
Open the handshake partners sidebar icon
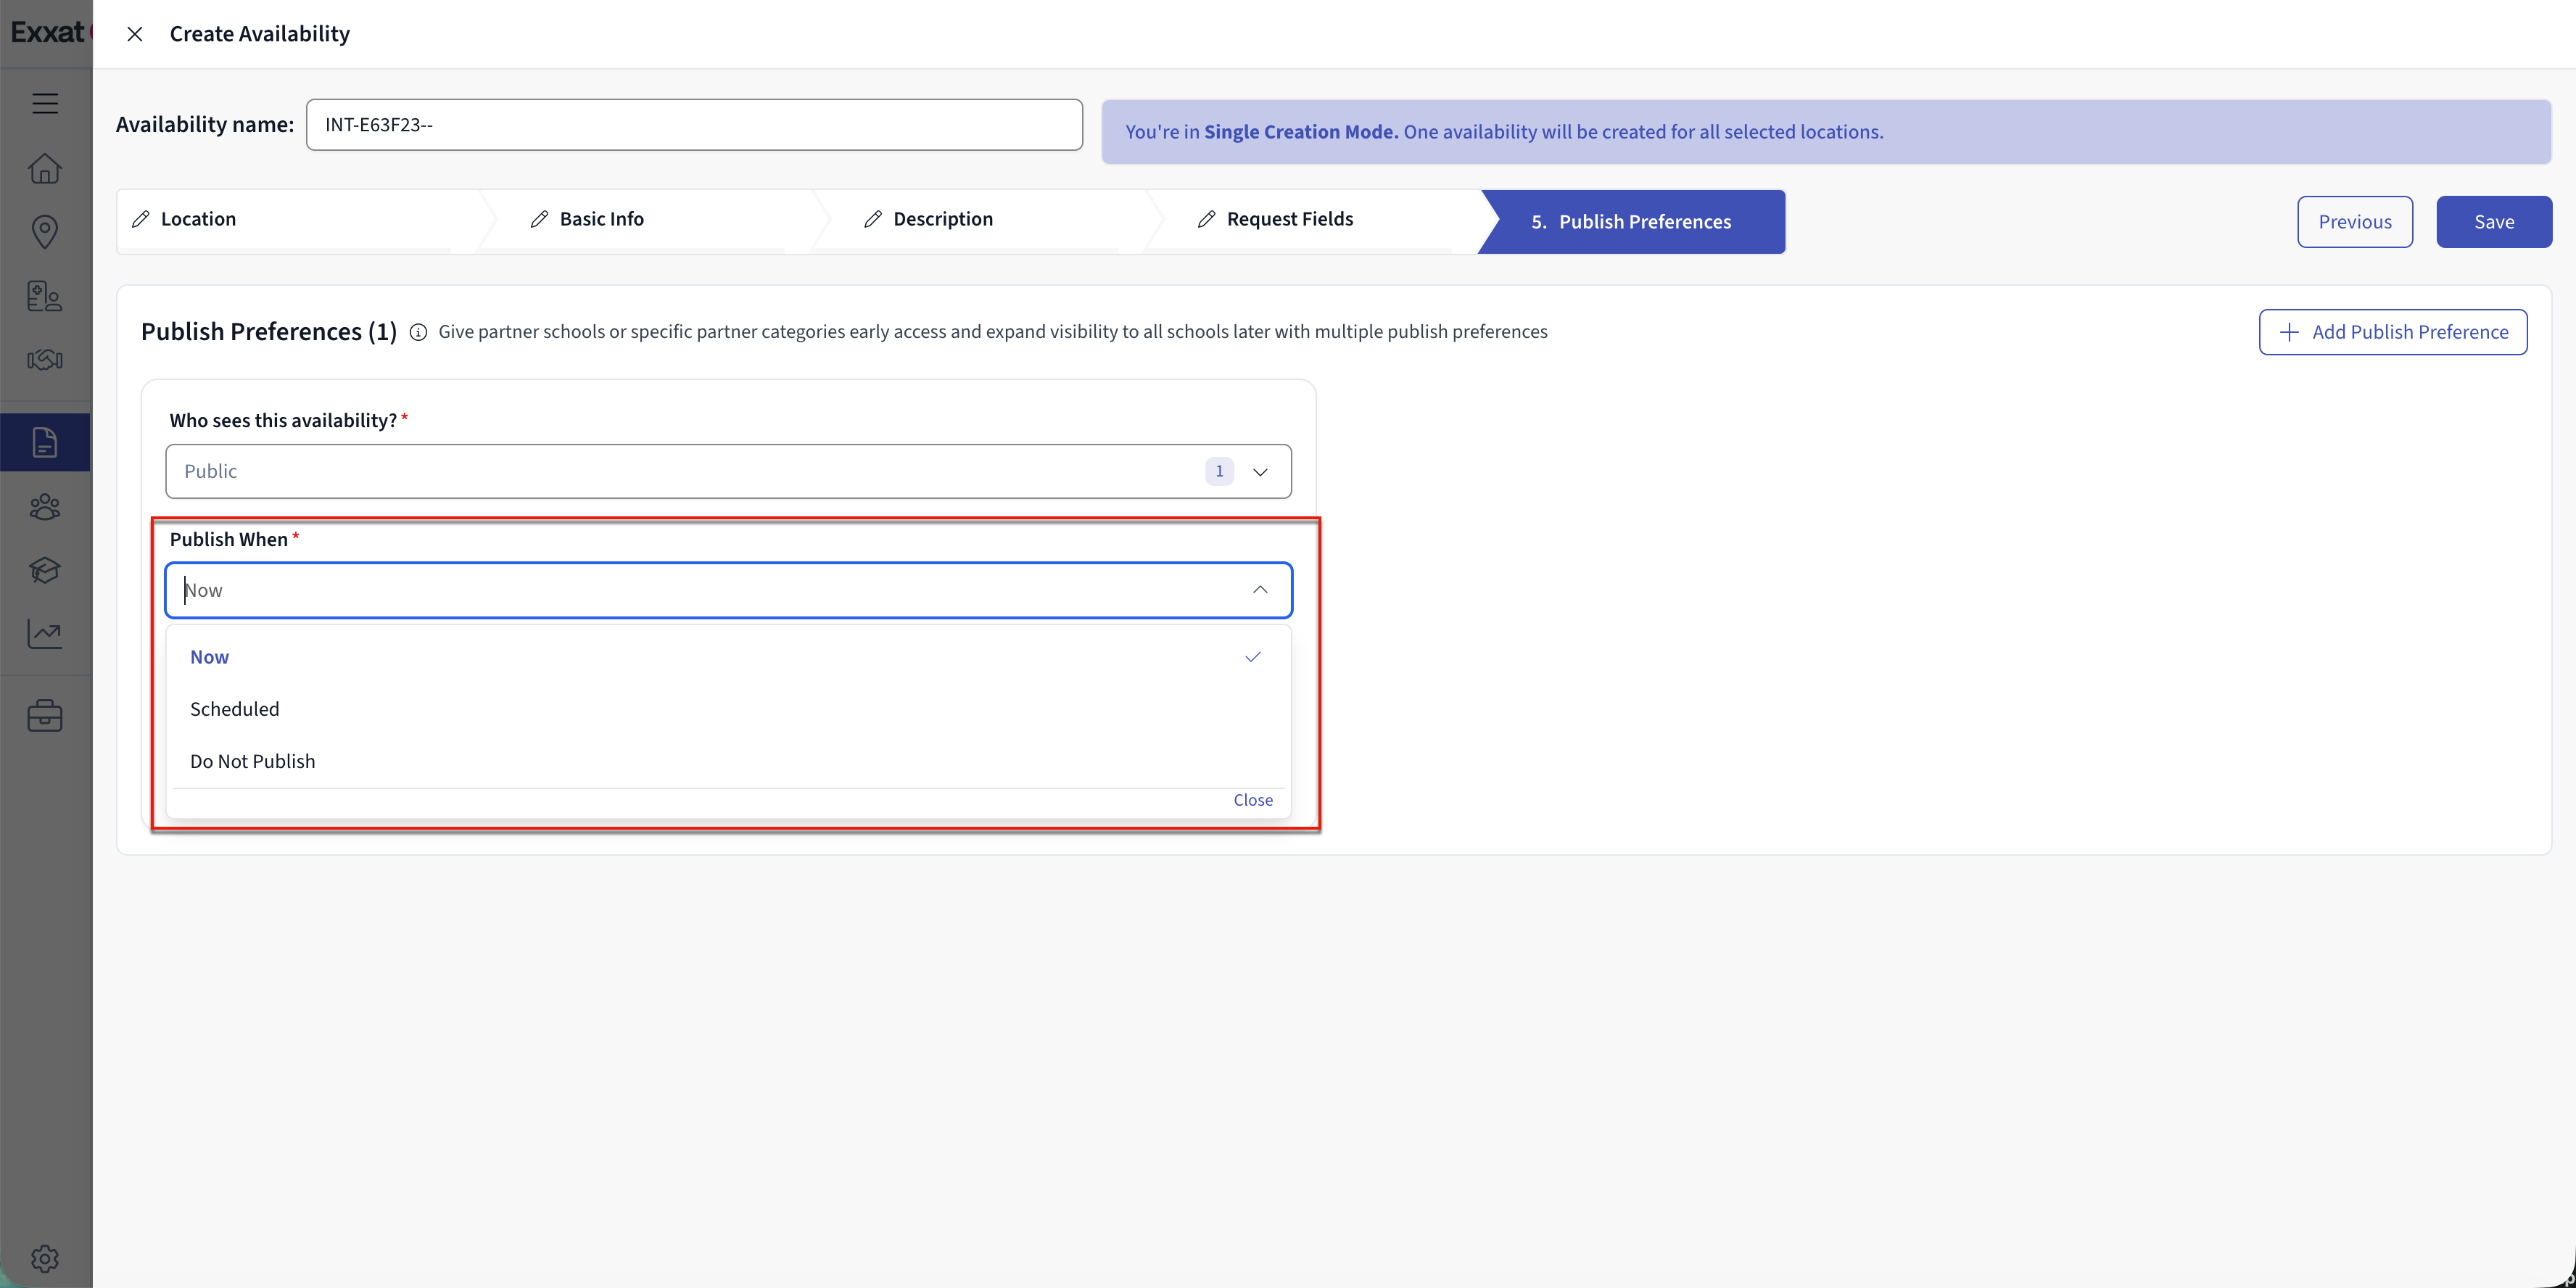tap(45, 360)
